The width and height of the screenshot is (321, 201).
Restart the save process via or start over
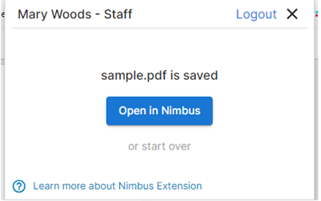pyautogui.click(x=159, y=146)
